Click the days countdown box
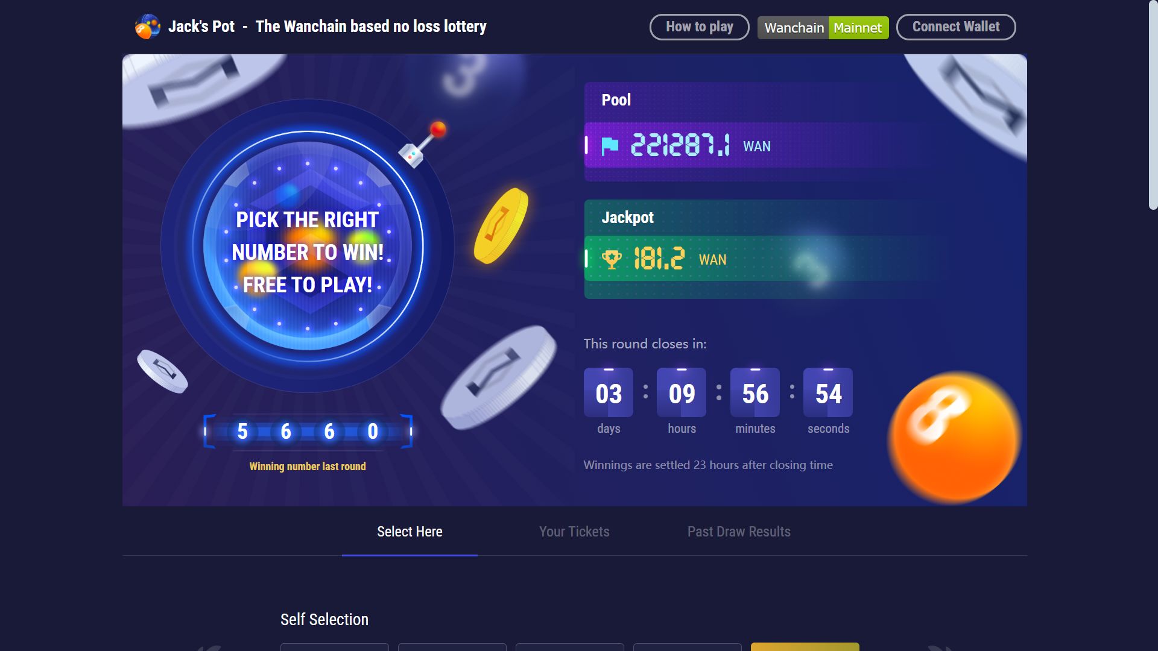 (609, 393)
